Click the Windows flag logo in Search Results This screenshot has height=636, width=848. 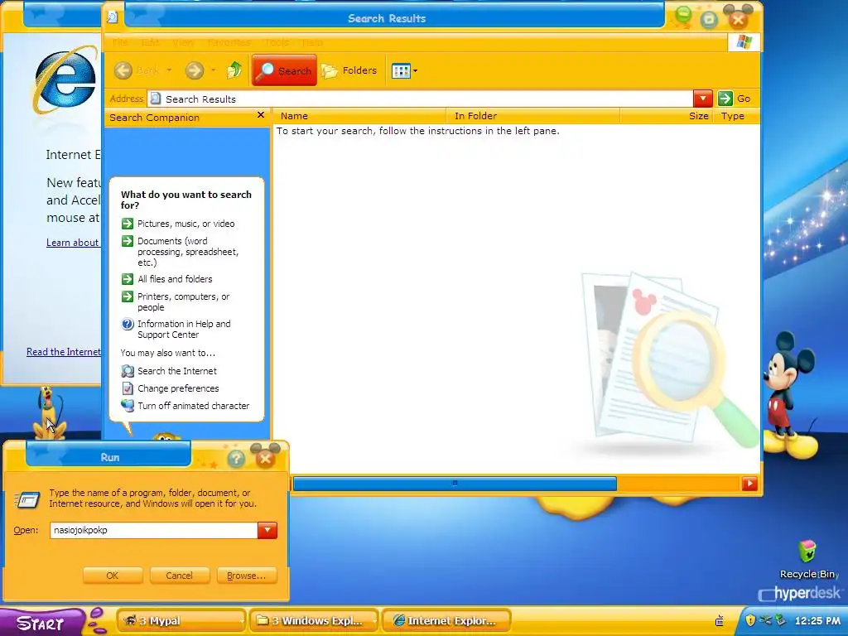744,42
